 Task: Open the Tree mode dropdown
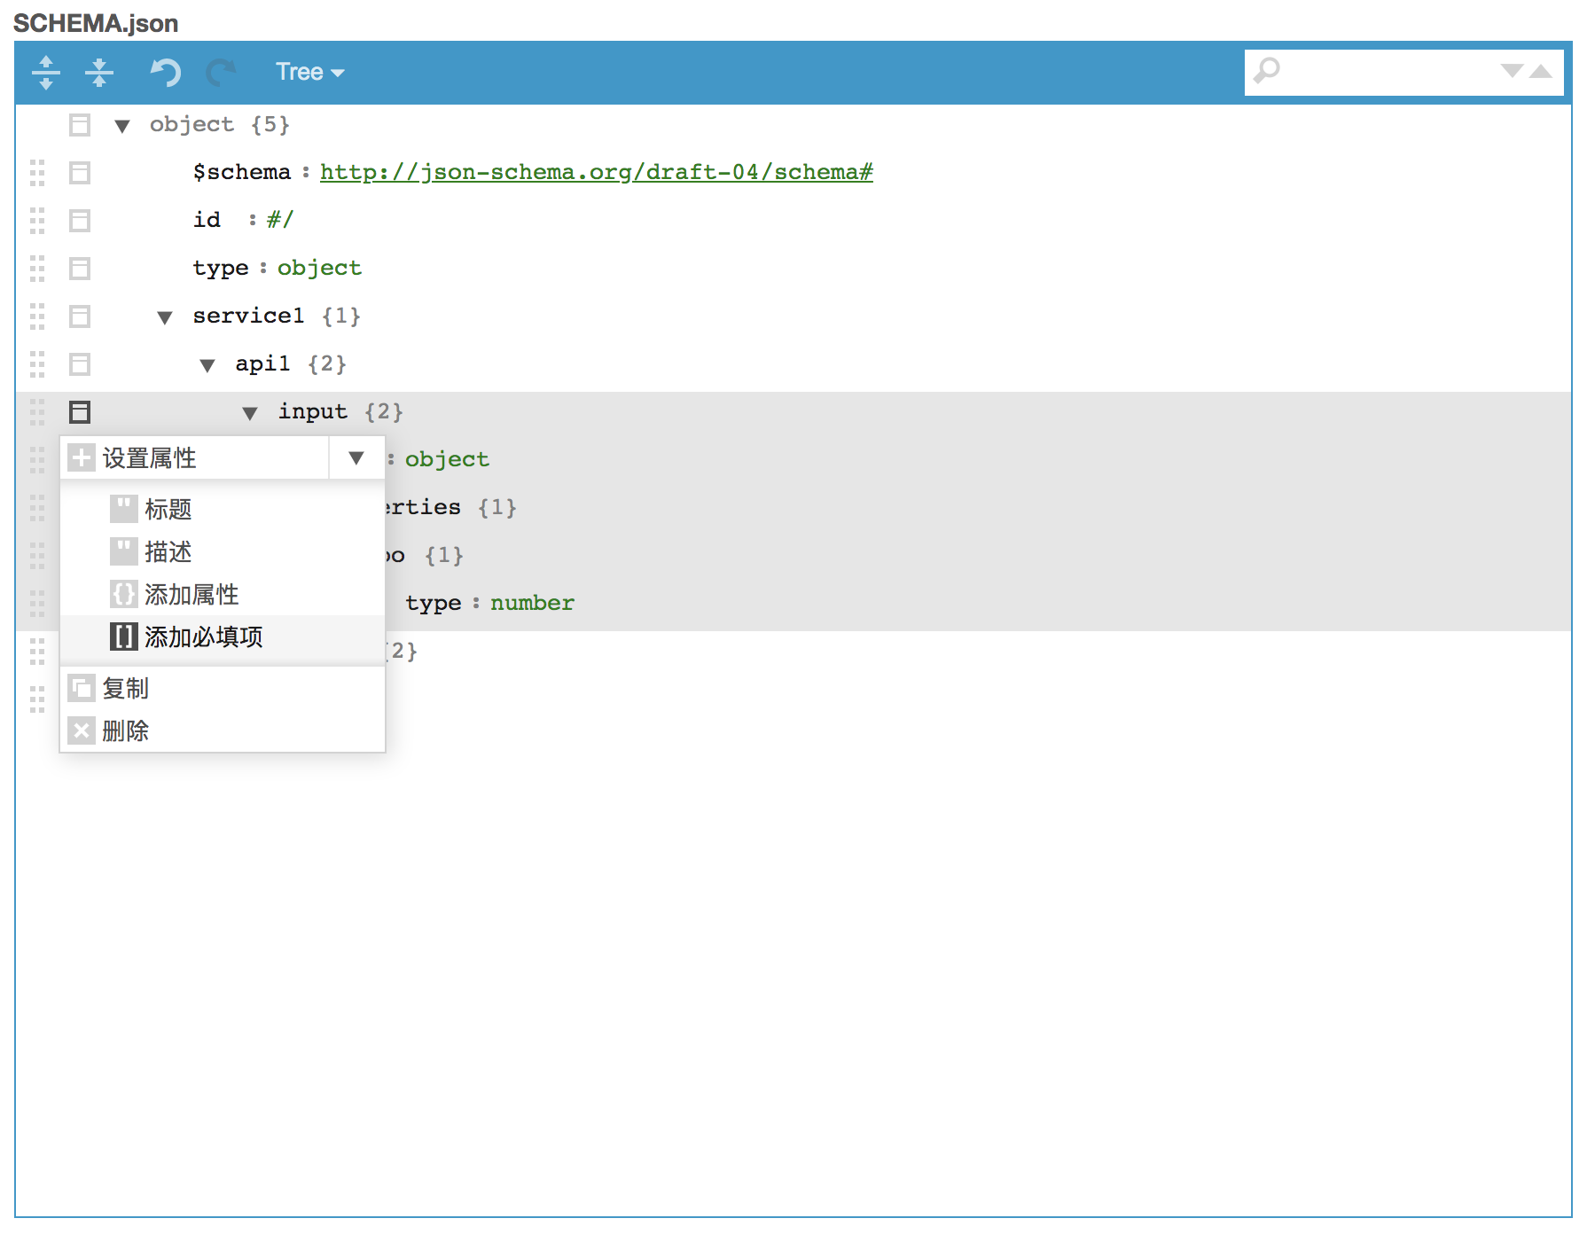(309, 72)
